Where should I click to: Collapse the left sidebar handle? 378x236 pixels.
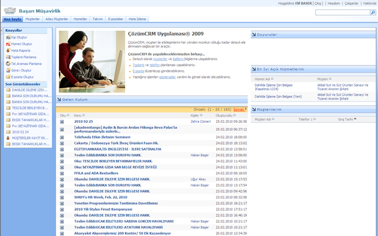click(x=1, y=31)
